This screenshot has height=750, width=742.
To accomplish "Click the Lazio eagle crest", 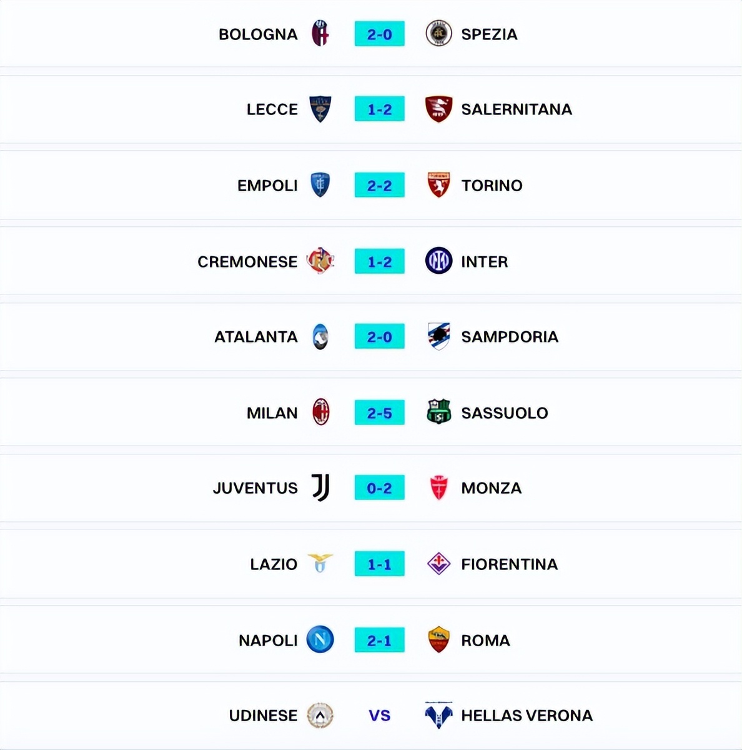I will pos(320,564).
